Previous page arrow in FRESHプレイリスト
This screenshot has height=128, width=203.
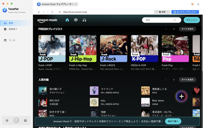tap(166, 29)
